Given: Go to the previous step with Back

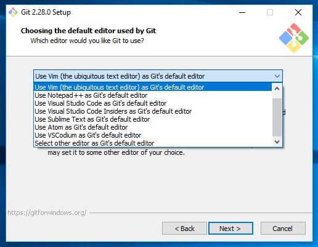Looking at the screenshot, I should [x=184, y=229].
